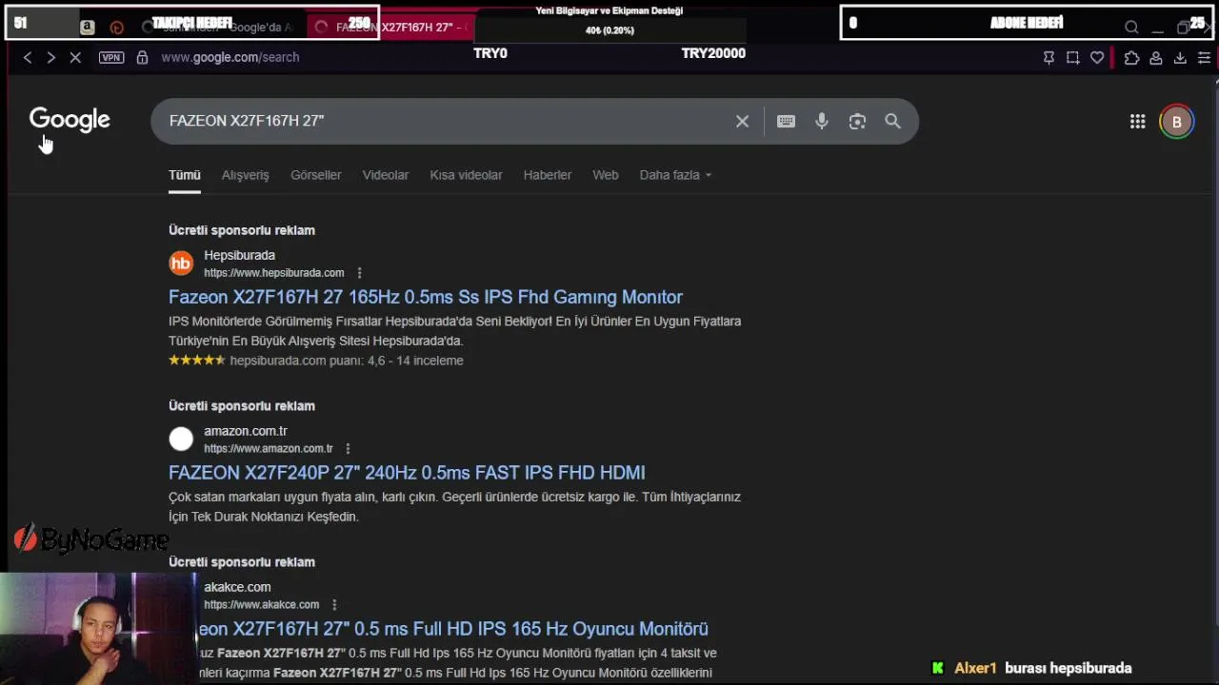Toggle the VPN badge in address bar

tap(111, 57)
